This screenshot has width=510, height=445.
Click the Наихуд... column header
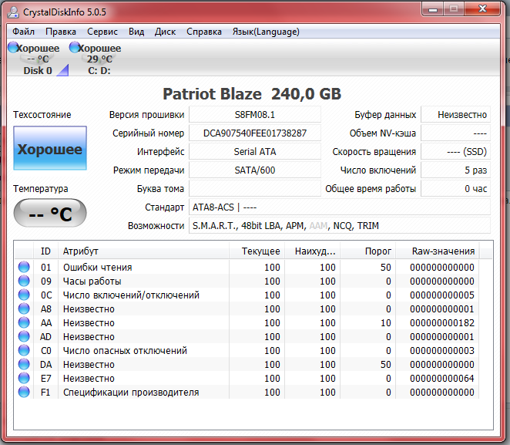click(313, 251)
